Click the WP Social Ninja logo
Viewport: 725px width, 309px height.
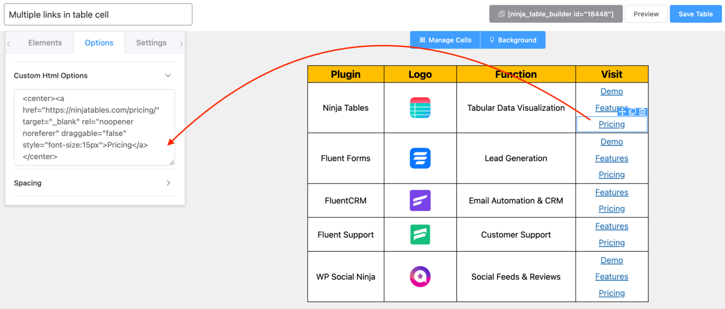(x=420, y=277)
